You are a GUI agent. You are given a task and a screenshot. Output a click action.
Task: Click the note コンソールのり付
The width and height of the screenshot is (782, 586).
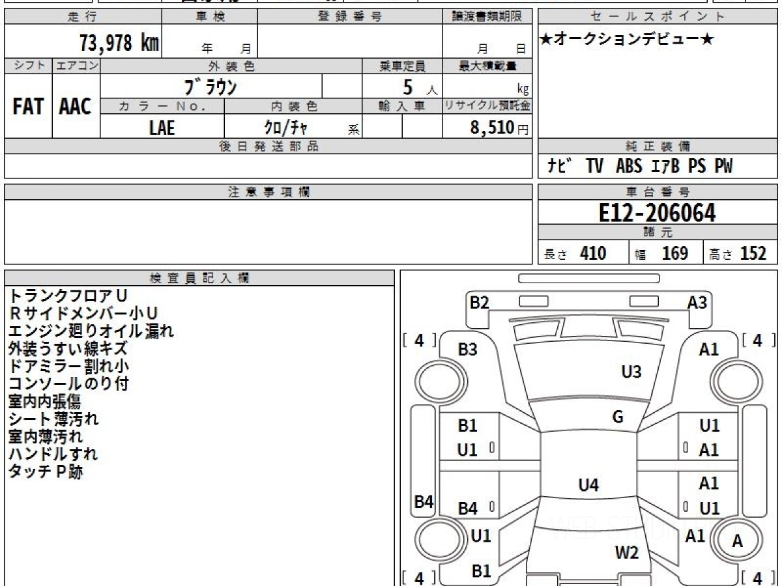pos(68,384)
